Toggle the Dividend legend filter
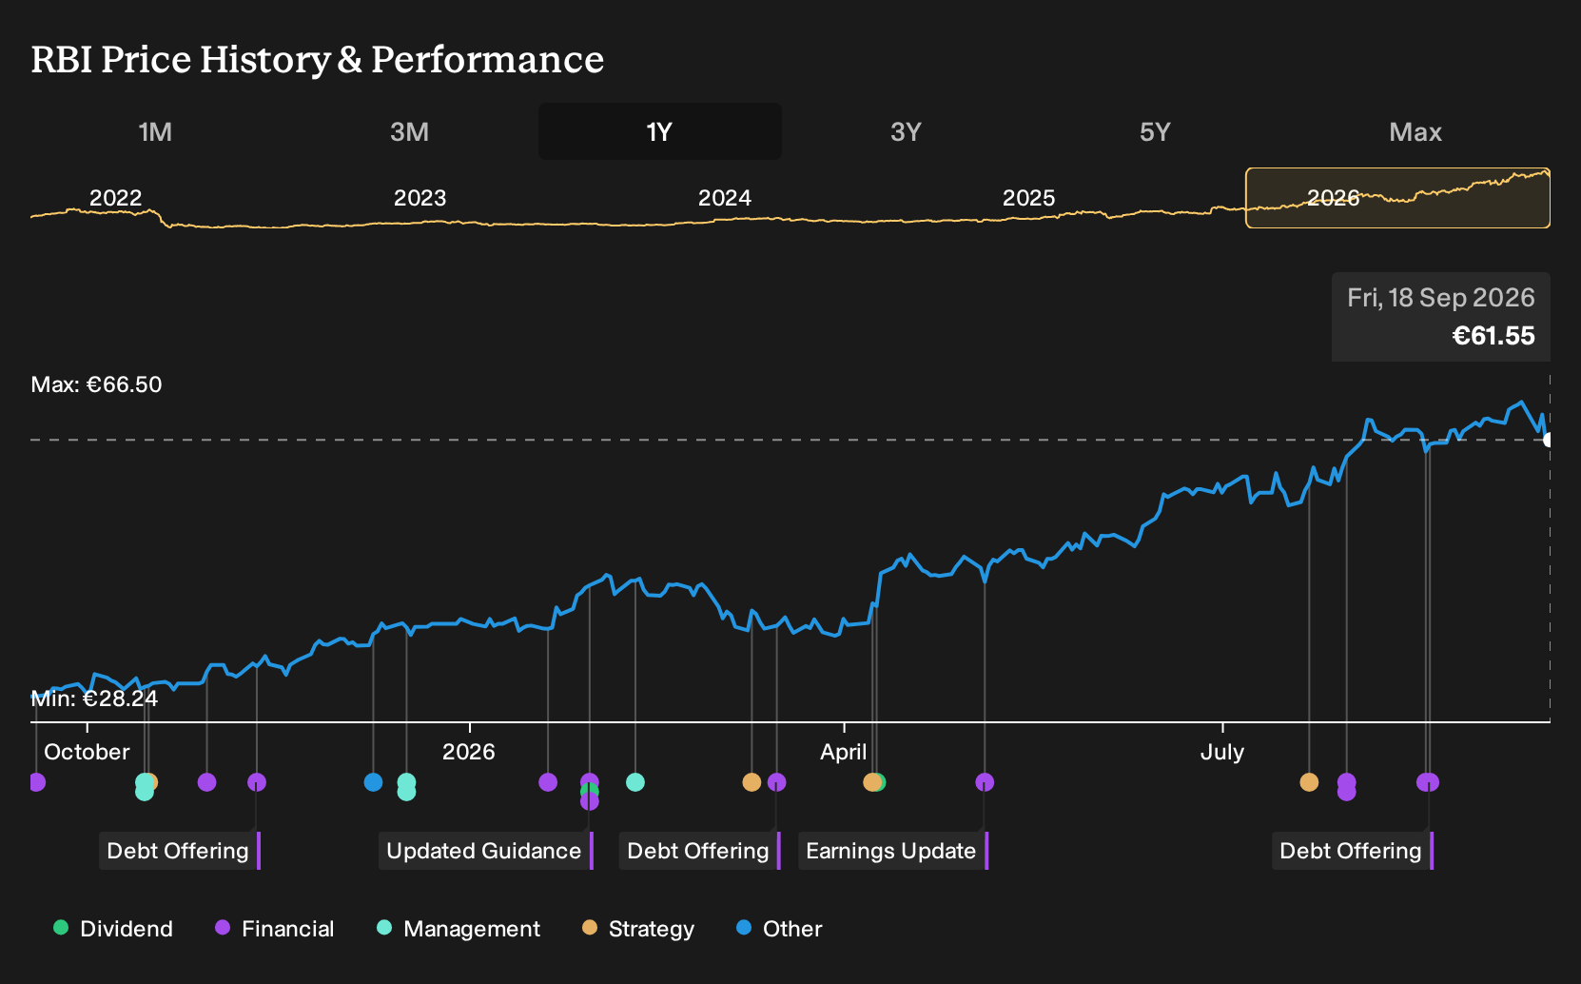The width and height of the screenshot is (1581, 984). pyautogui.click(x=113, y=929)
